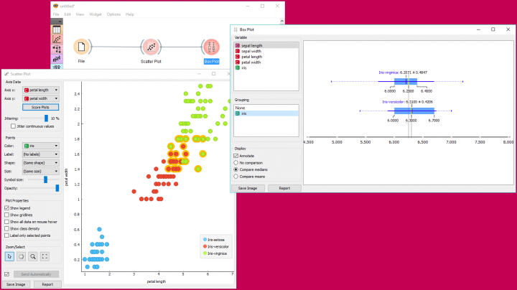Enable Show gridlines checkbox
517x290 pixels.
point(6,215)
